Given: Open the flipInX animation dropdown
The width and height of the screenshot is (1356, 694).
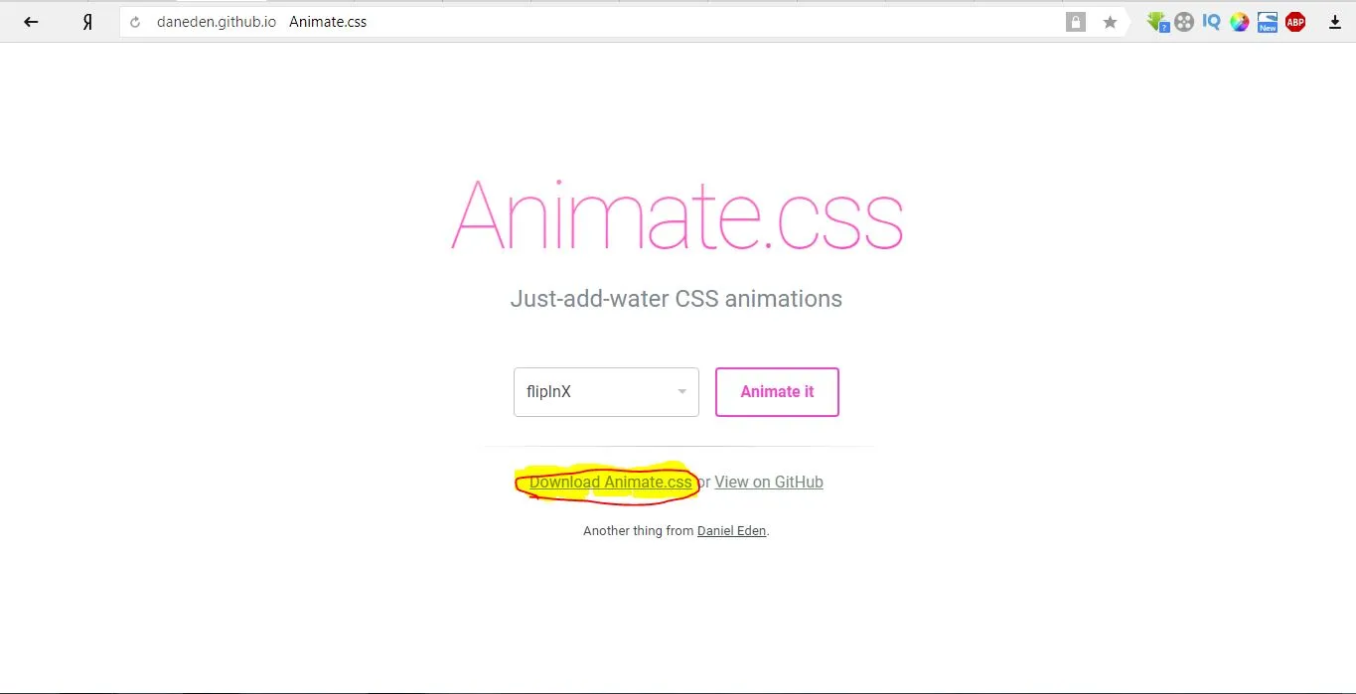Looking at the screenshot, I should tap(606, 392).
